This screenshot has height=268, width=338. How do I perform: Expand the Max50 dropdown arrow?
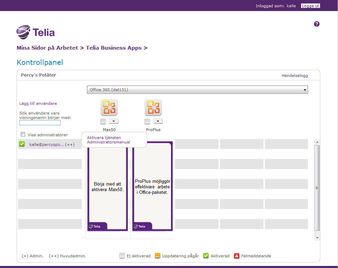[x=114, y=121]
